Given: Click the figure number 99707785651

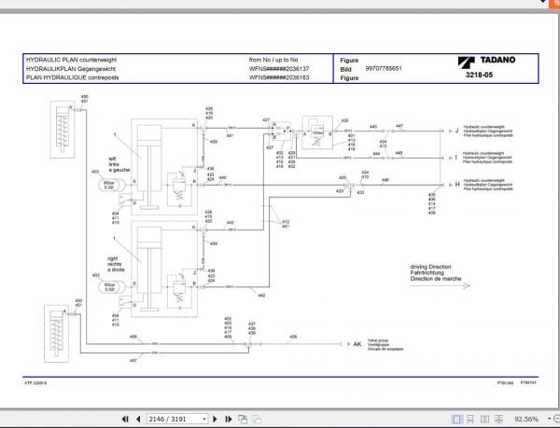Looking at the screenshot, I should 384,68.
